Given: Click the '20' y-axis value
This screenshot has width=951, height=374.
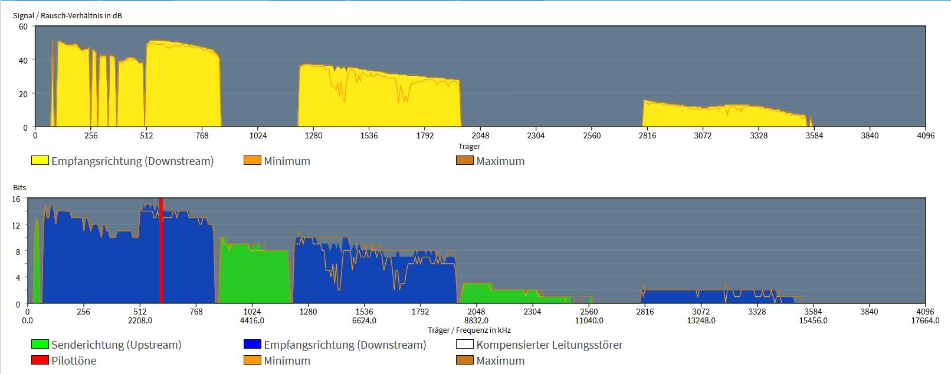Looking at the screenshot, I should pyautogui.click(x=23, y=94).
